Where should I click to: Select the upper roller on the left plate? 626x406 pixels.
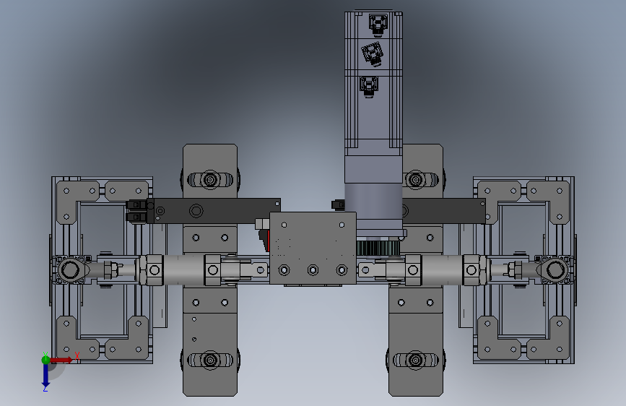210,179
